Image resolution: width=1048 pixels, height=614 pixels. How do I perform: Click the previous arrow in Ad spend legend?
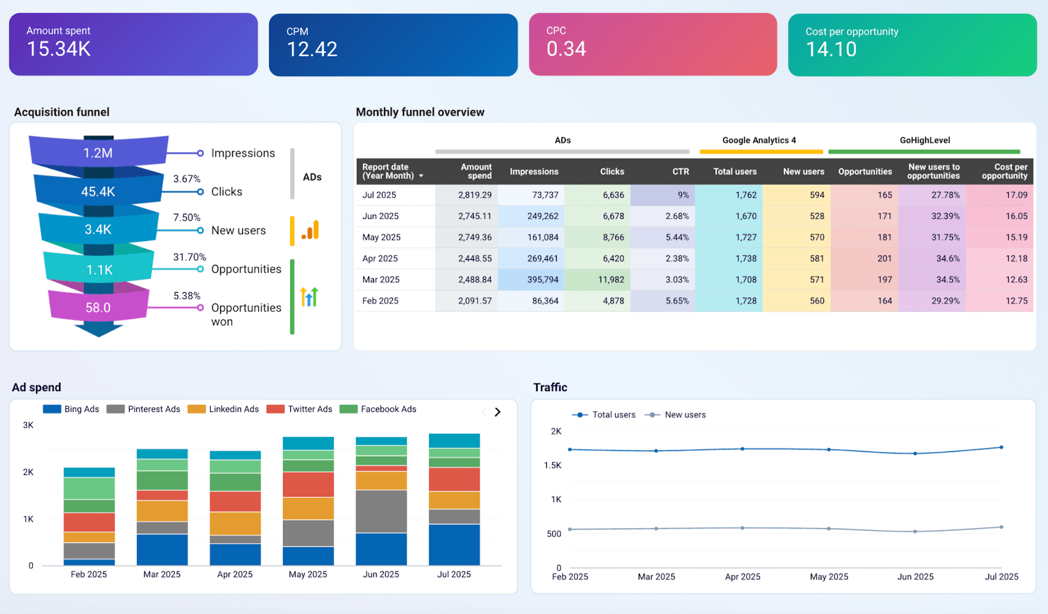point(485,412)
